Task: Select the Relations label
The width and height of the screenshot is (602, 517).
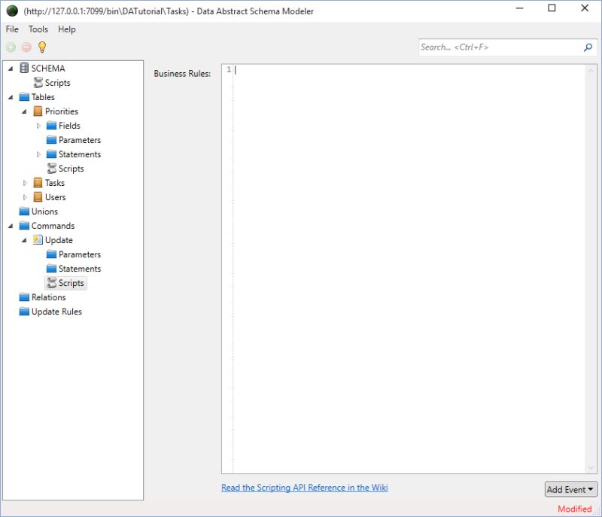Action: pyautogui.click(x=48, y=297)
